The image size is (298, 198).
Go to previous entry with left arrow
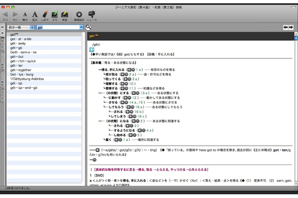(285, 27)
